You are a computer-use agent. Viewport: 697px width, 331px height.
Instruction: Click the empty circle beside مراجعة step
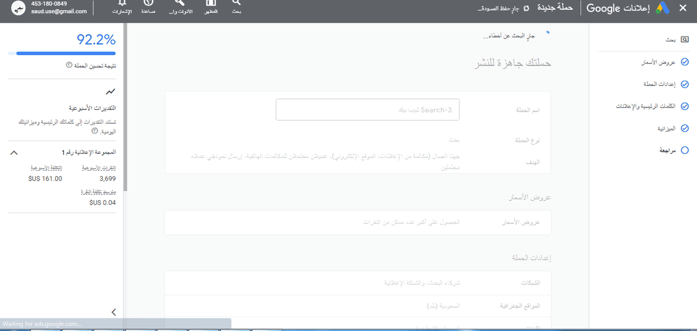pos(684,150)
